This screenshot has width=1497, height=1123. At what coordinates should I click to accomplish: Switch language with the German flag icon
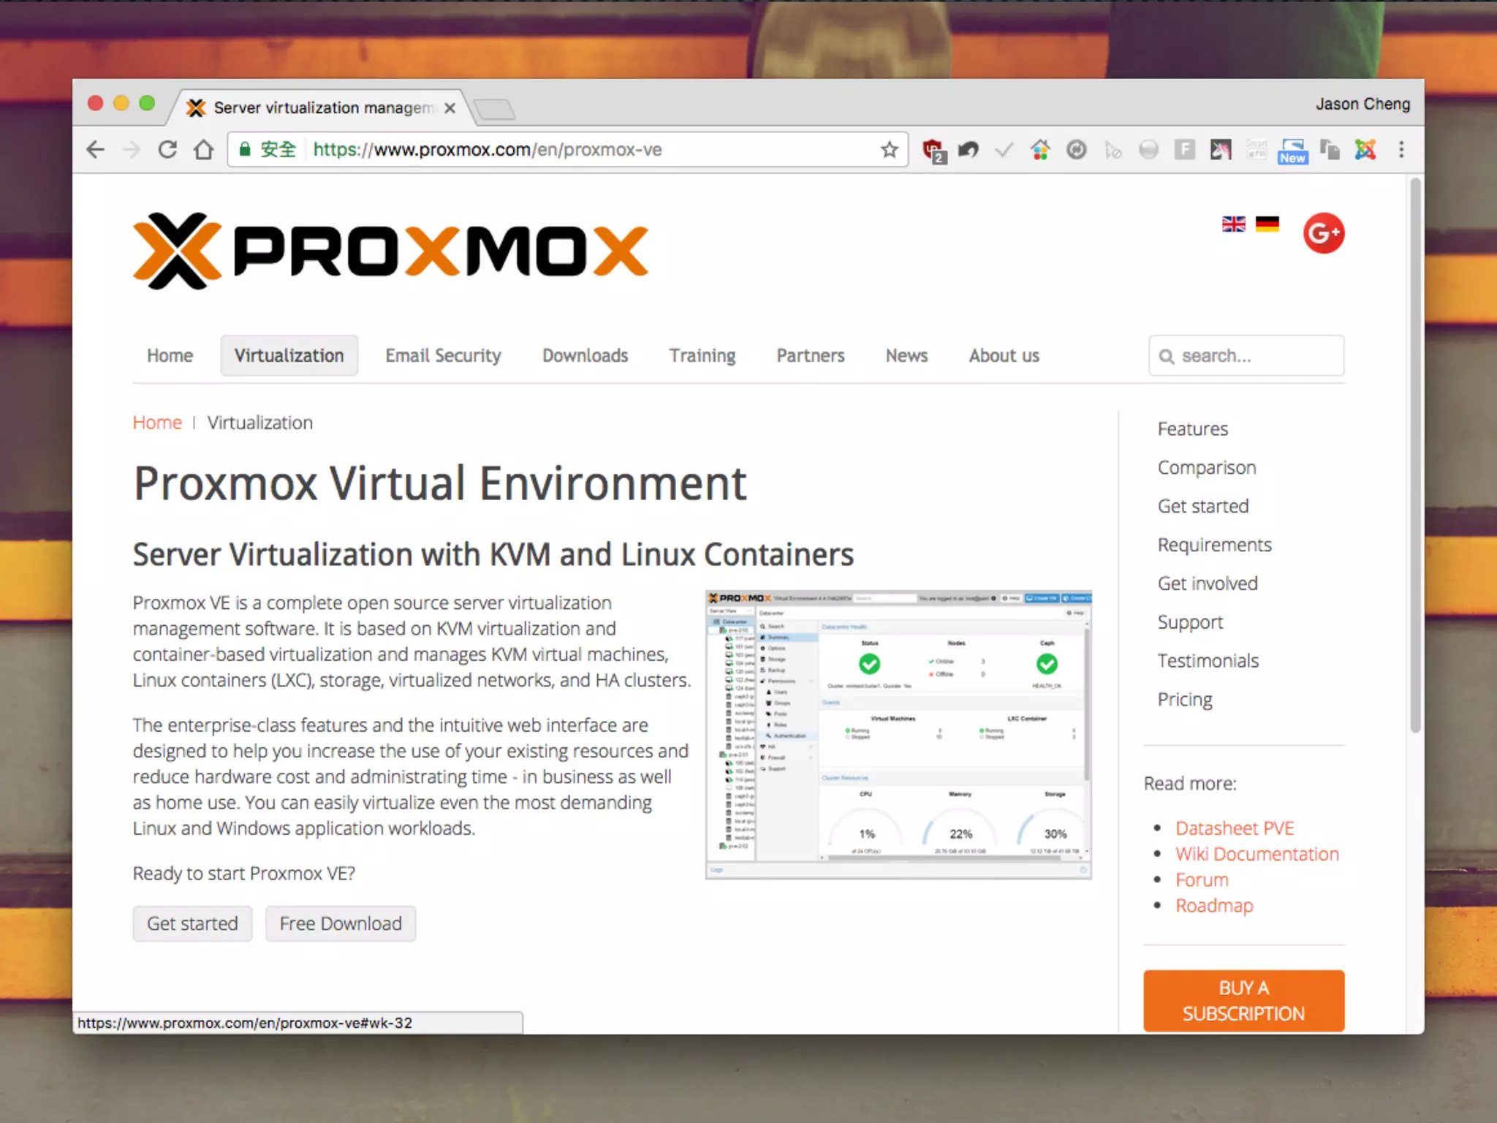pyautogui.click(x=1267, y=224)
